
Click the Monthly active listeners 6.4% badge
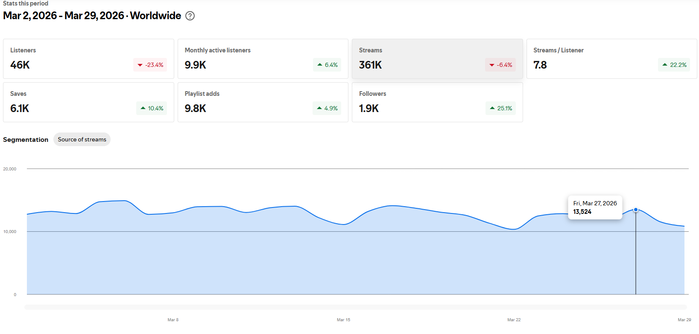(327, 65)
